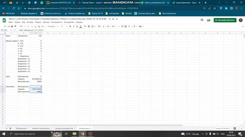Open the Справка menu
Screen dimensions: 245x137
[x=79, y=22]
